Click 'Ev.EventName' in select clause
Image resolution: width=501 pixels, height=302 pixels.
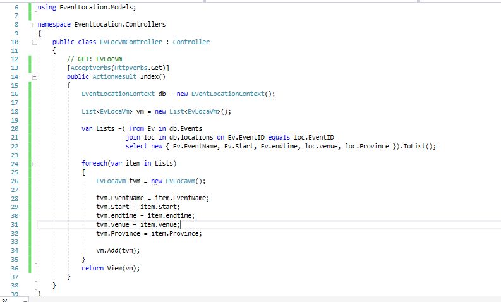point(196,147)
